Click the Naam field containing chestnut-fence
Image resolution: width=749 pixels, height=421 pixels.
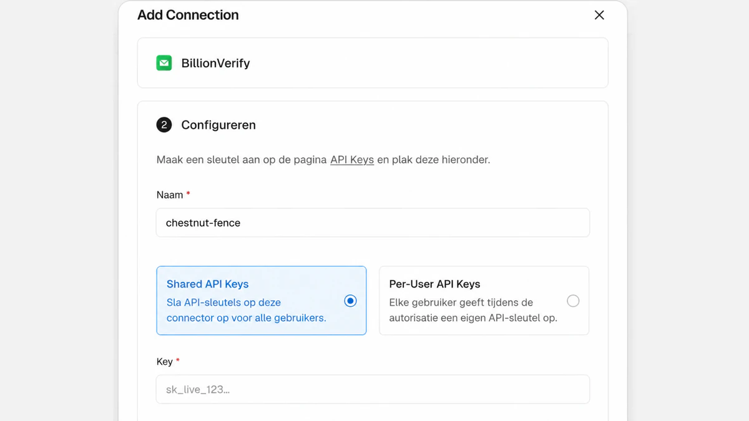tap(373, 223)
